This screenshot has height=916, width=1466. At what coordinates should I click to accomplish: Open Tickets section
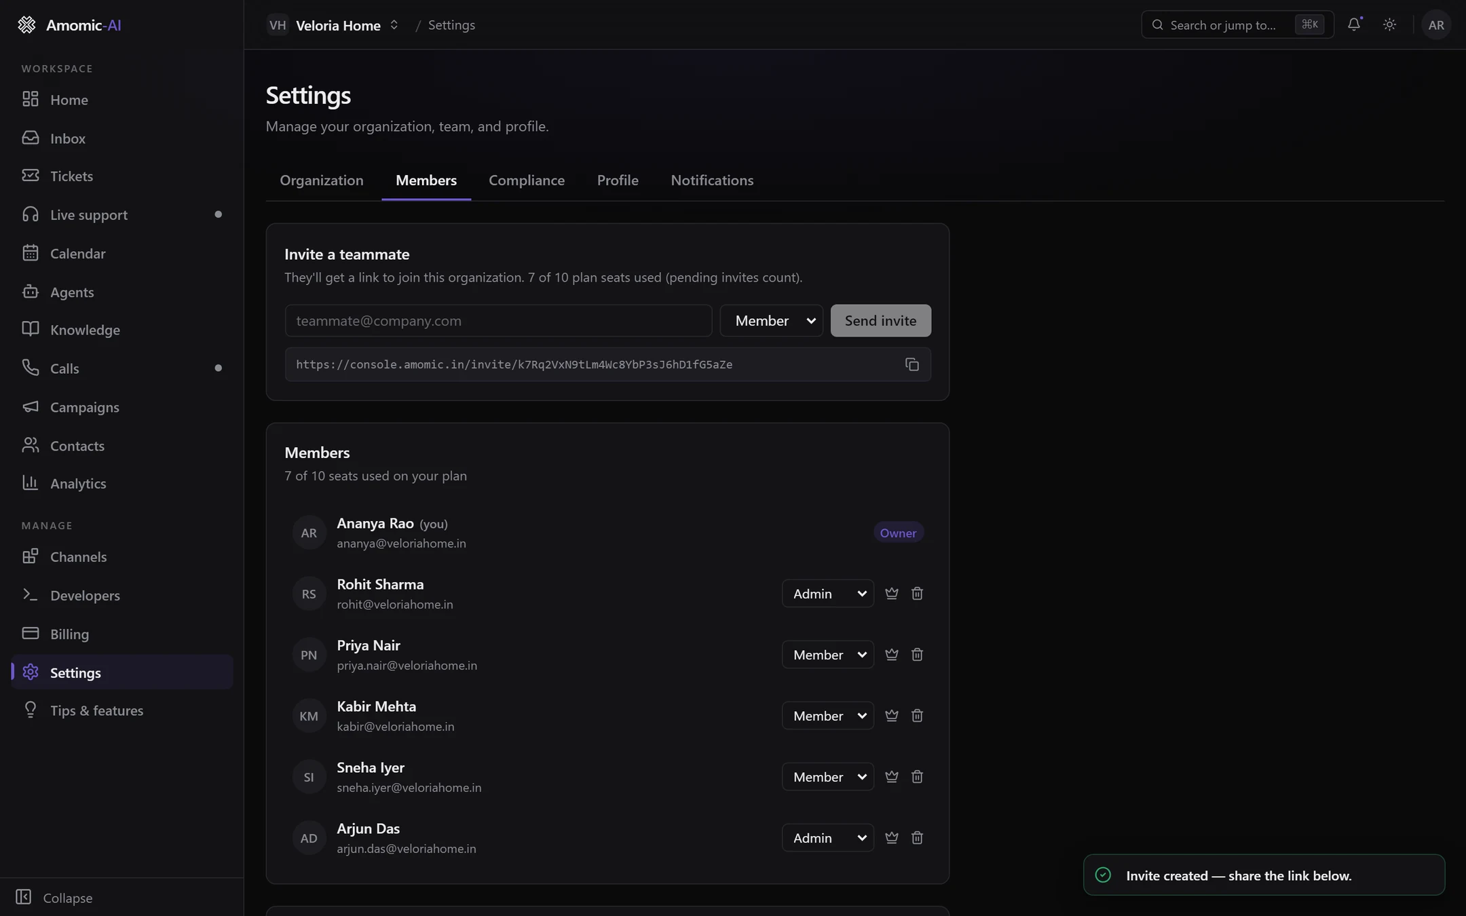122,176
